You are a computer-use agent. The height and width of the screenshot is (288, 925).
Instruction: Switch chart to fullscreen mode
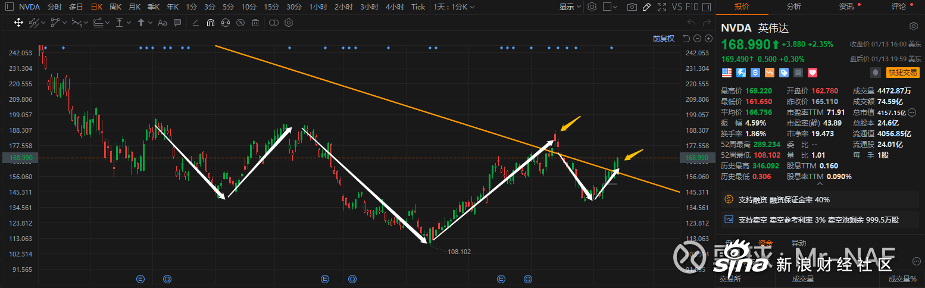coord(662,7)
